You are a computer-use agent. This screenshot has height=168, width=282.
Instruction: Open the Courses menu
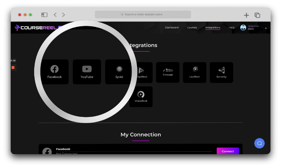192,28
